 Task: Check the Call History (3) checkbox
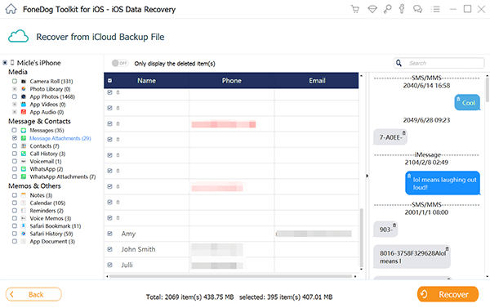tap(15, 154)
